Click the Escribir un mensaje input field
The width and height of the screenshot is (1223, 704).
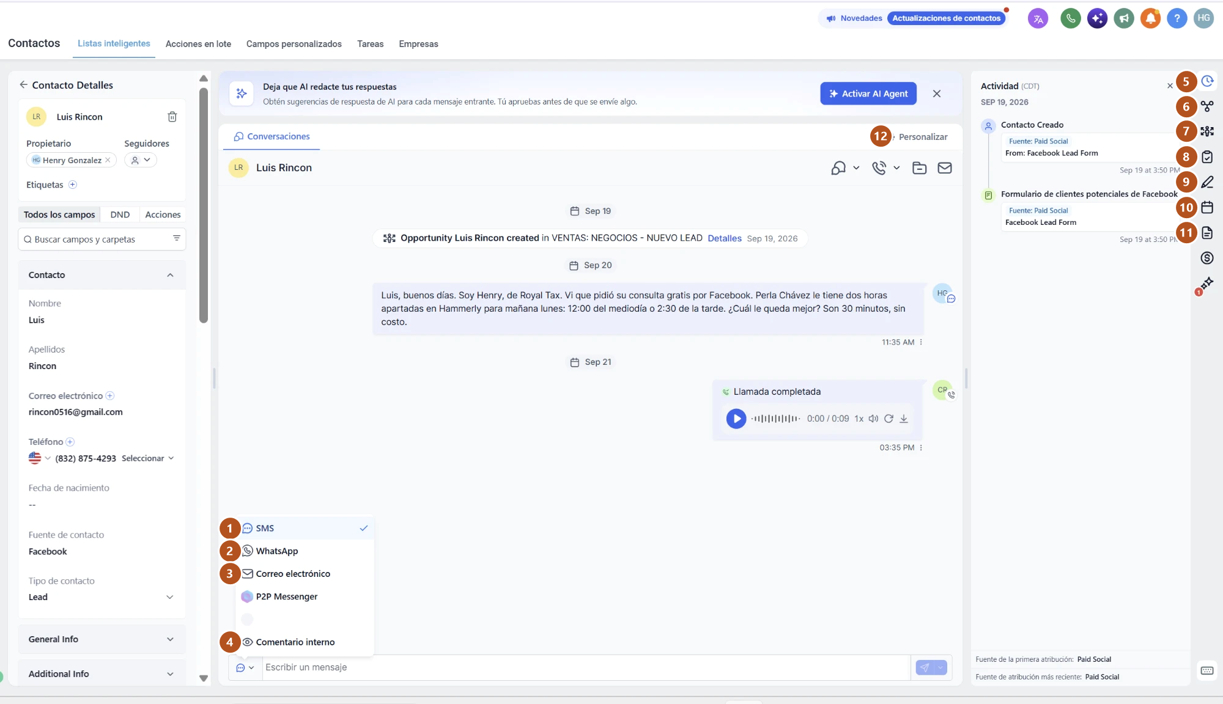coord(586,667)
